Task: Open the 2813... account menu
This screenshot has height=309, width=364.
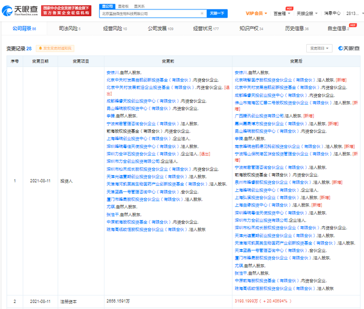Action: pyautogui.click(x=355, y=13)
